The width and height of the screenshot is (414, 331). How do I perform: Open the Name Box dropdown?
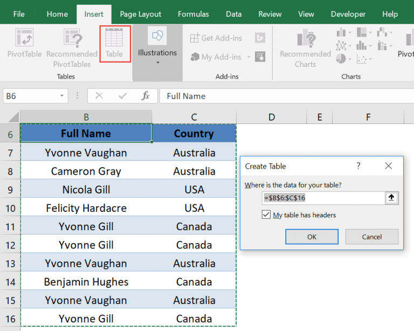click(x=62, y=96)
